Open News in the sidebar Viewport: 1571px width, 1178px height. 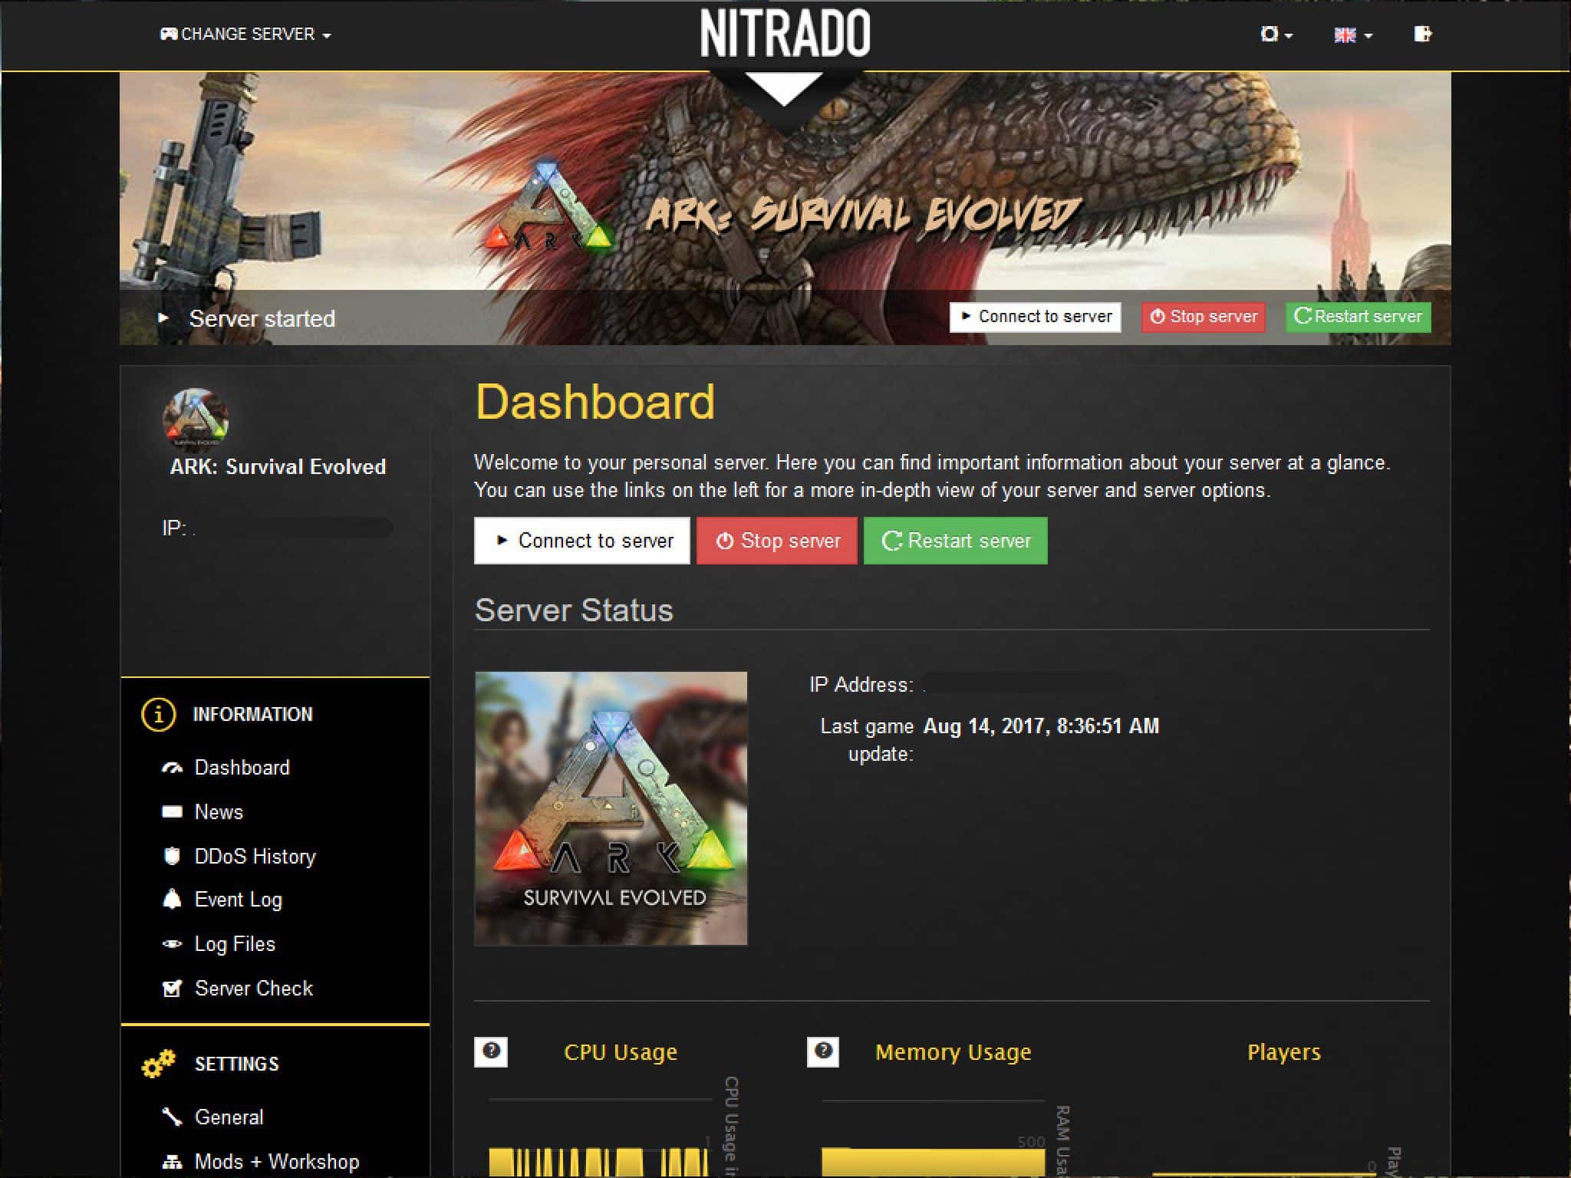pos(219,812)
